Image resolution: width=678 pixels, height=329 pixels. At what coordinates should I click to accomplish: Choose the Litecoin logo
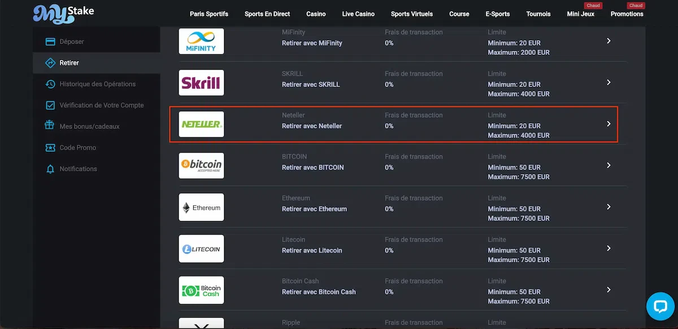201,249
